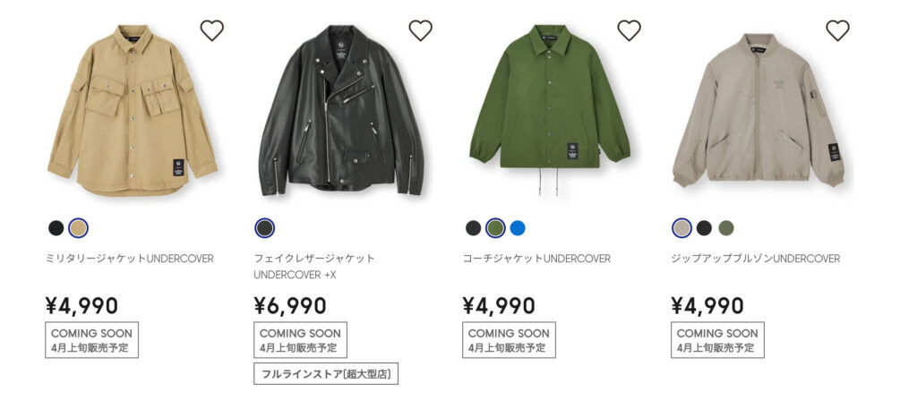Choose green swatch for coach jacket

coord(495,228)
